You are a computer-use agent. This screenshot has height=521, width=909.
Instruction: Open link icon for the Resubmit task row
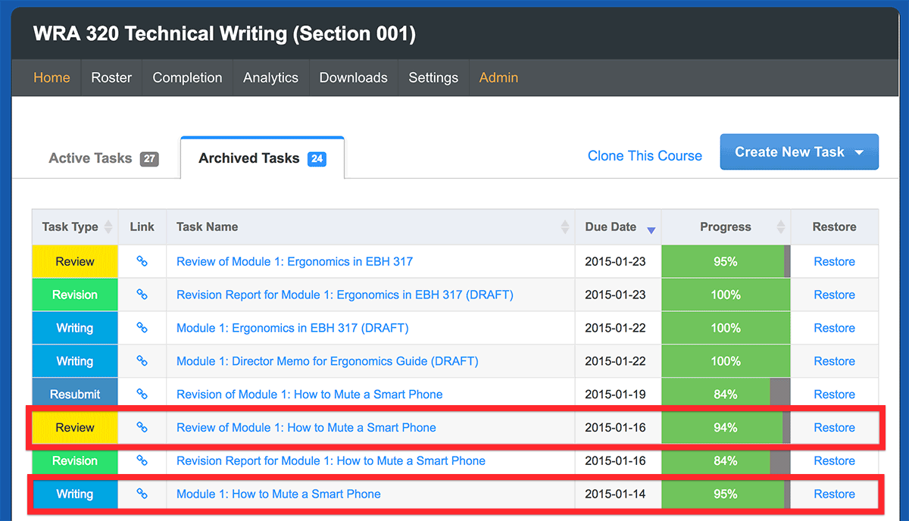[x=142, y=395]
